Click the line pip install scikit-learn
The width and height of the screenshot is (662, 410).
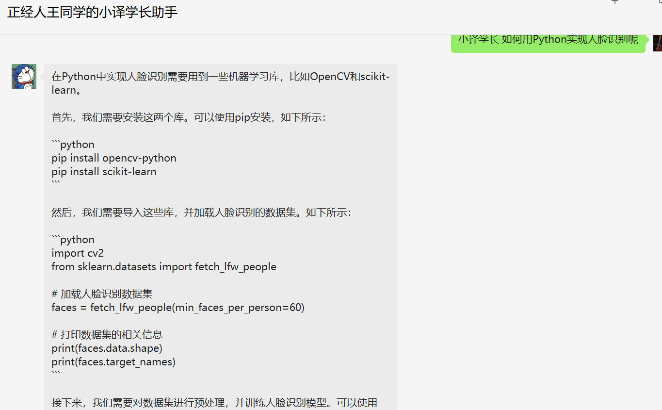104,172
